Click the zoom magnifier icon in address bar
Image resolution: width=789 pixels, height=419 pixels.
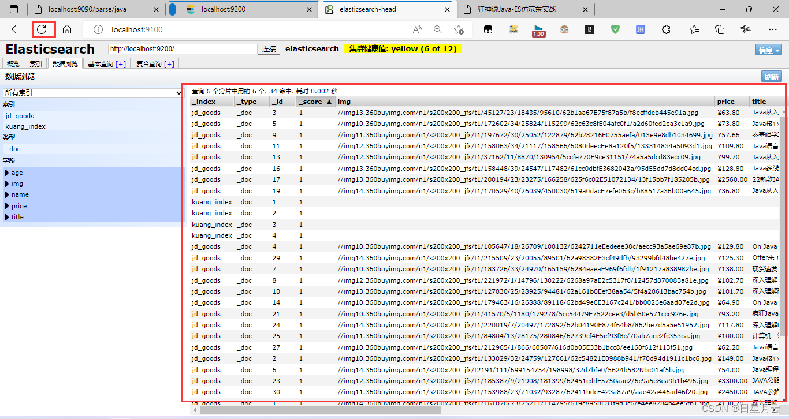pos(438,29)
